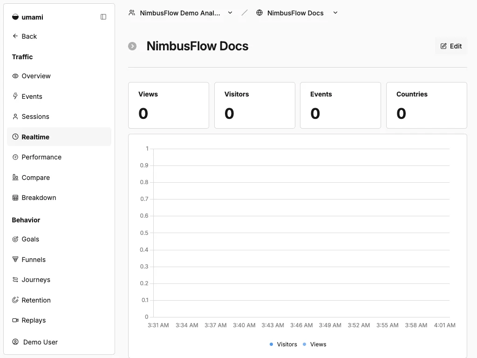This screenshot has width=477, height=358.
Task: Click the Performance gauge icon
Action: point(15,157)
